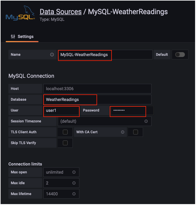Click the With CA Cert info icon
This screenshot has width=196, height=205.
[x=123, y=132]
